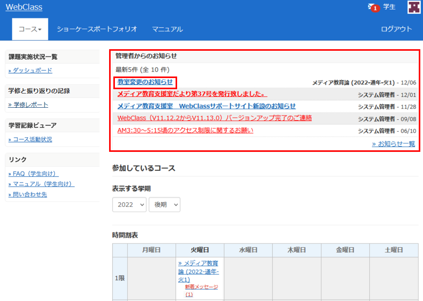Open the ダッシュボード link
The image size is (423, 301).
click(x=30, y=70)
